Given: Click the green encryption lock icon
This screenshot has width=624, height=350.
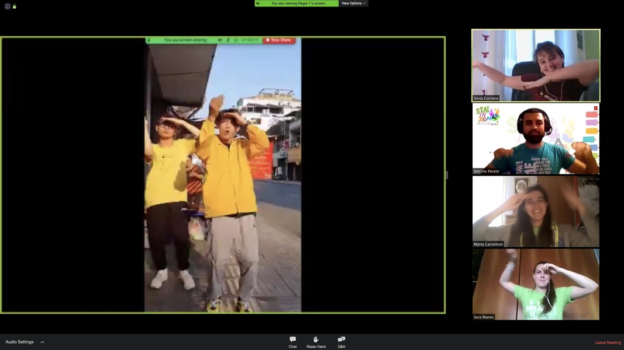Looking at the screenshot, I should pos(15,6).
